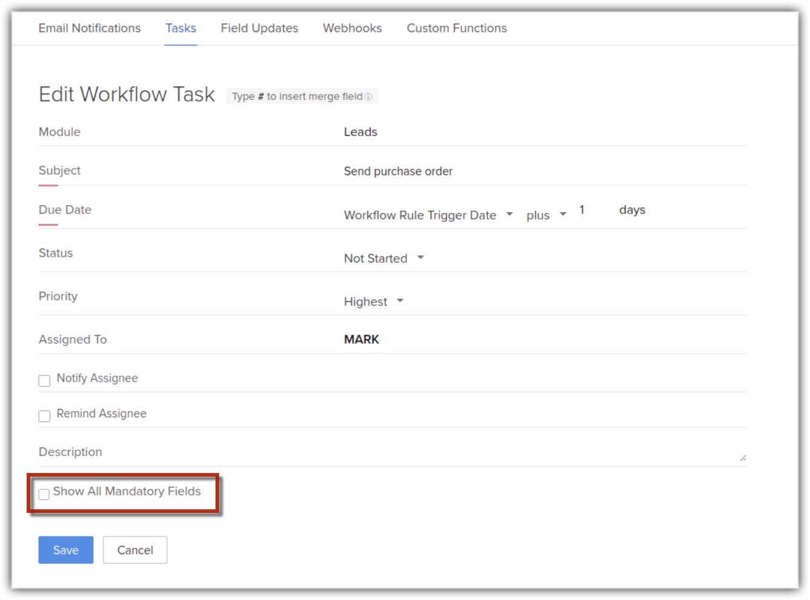The image size is (810, 600).
Task: Click the merge field info icon
Action: coord(368,97)
